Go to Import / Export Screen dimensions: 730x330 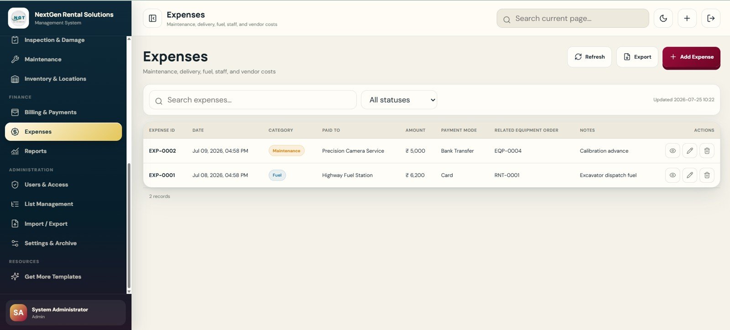63,224
